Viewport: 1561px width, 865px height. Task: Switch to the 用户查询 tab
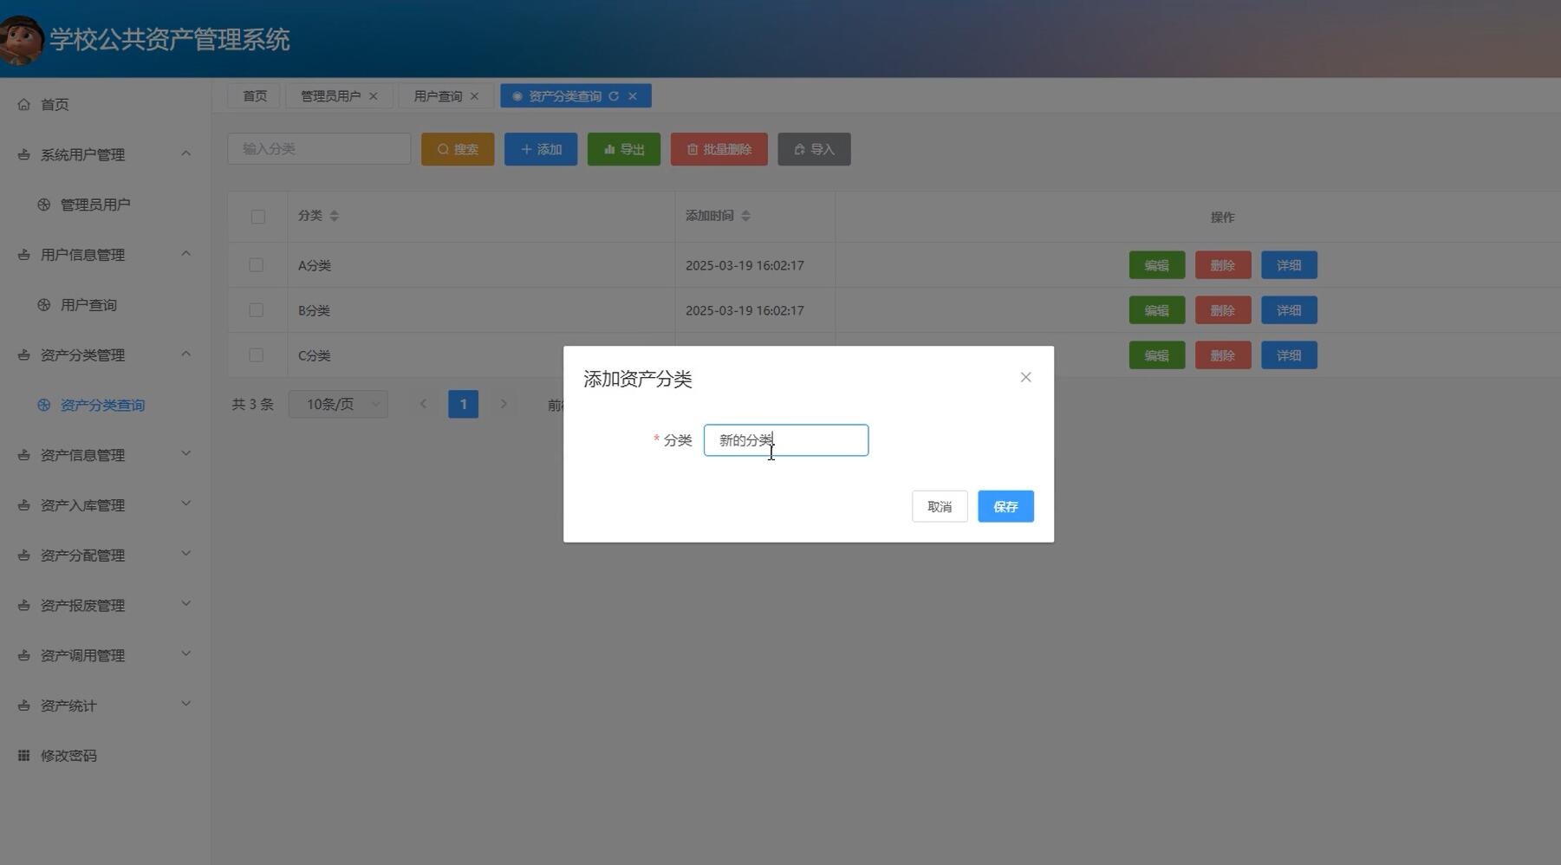[x=439, y=95]
